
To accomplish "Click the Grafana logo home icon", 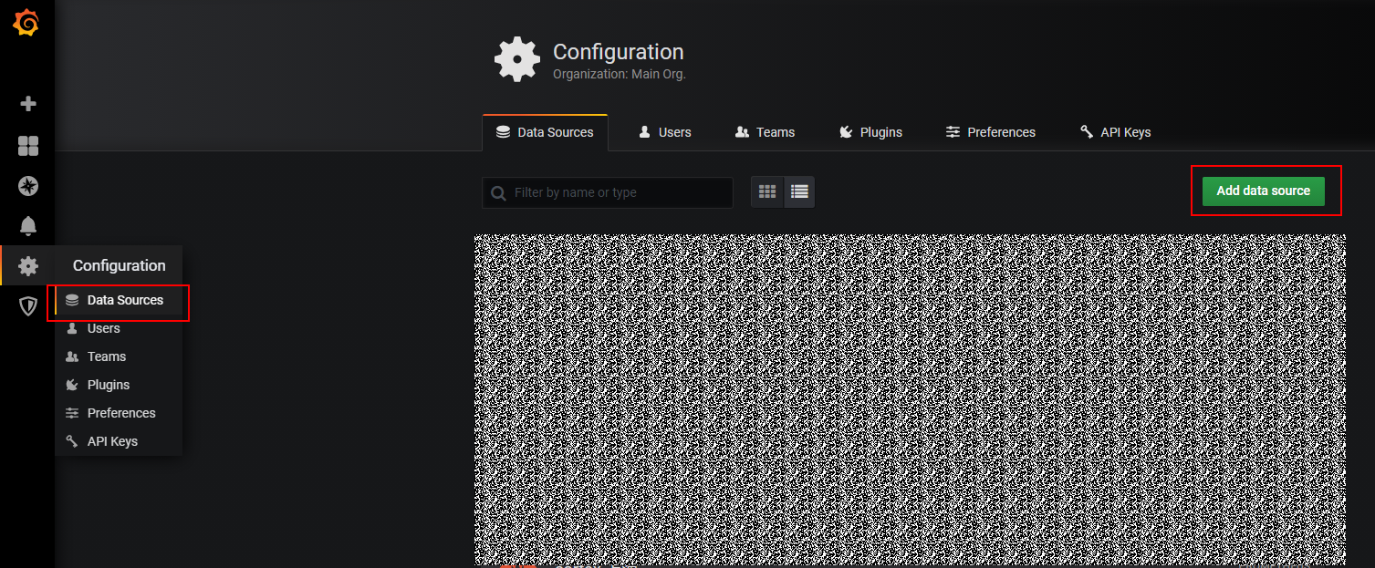I will click(26, 24).
